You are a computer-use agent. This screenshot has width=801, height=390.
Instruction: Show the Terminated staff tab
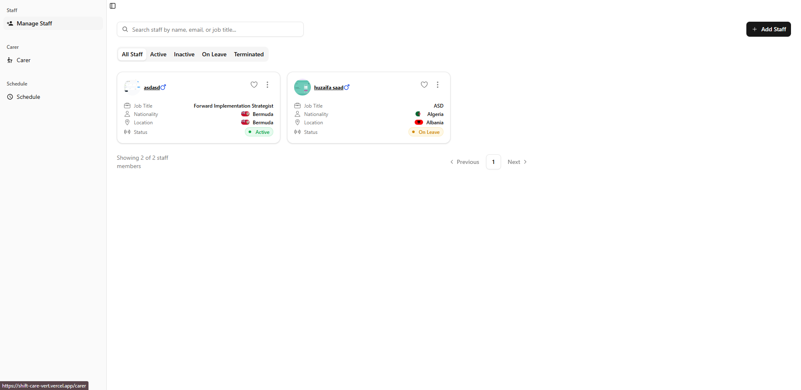pyautogui.click(x=249, y=54)
